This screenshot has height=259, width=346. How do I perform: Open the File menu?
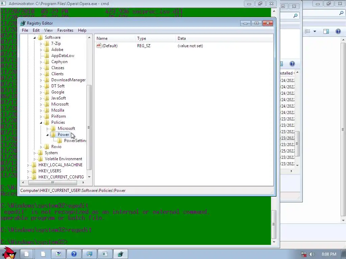[x=25, y=30]
